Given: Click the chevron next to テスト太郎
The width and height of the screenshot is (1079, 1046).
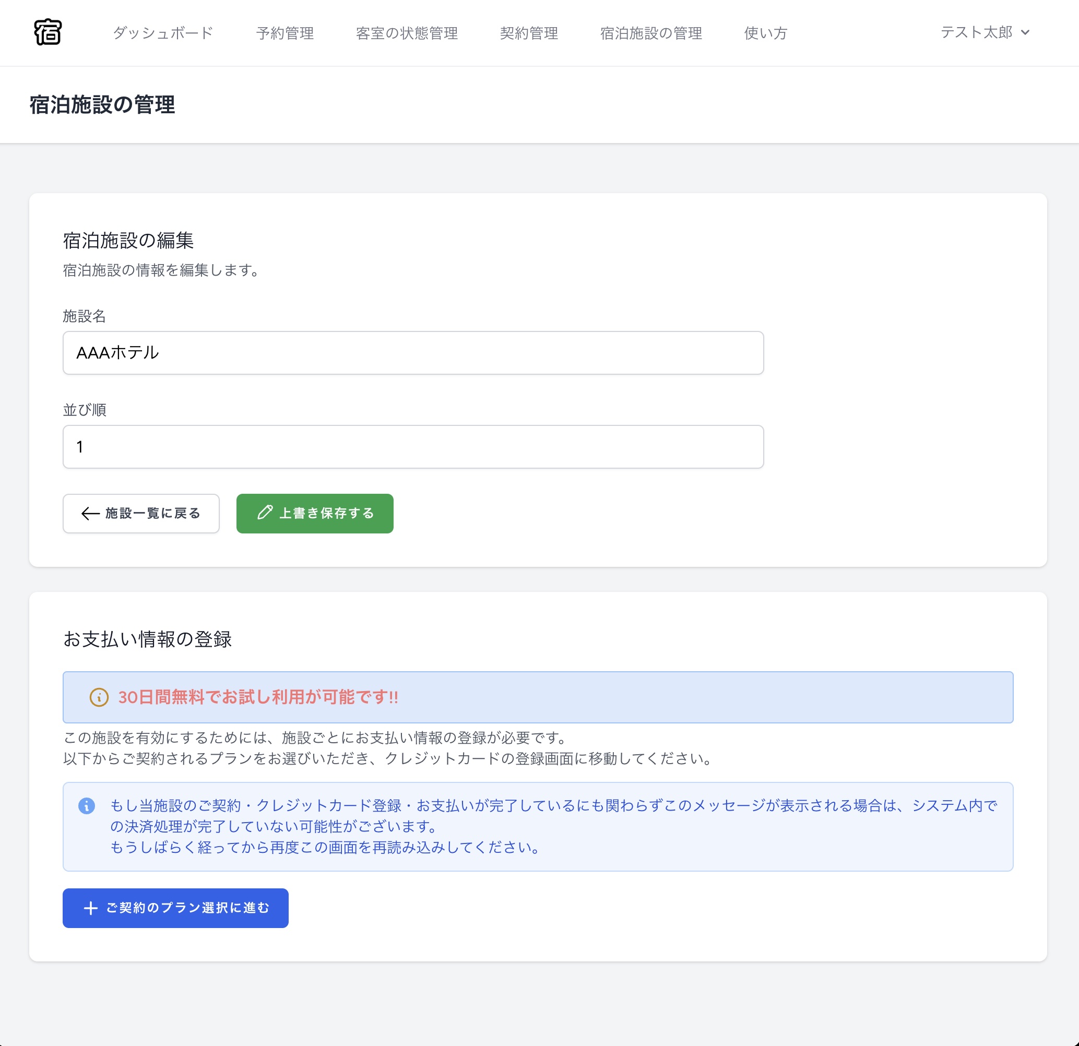Looking at the screenshot, I should click(1026, 33).
